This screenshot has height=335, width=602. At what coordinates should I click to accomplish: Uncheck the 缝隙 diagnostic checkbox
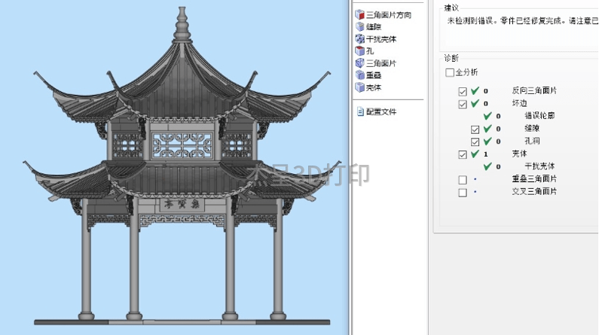475,129
